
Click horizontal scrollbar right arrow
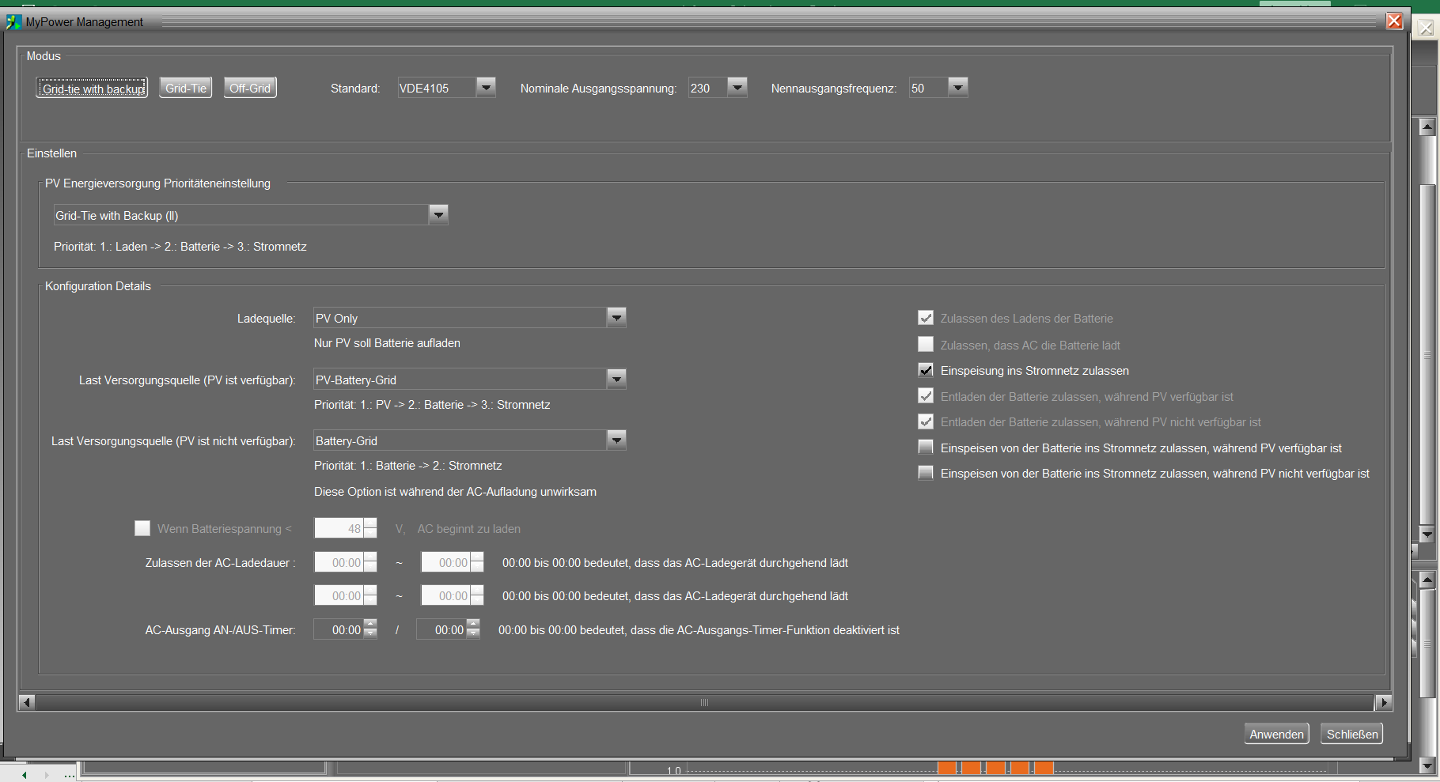(1383, 702)
